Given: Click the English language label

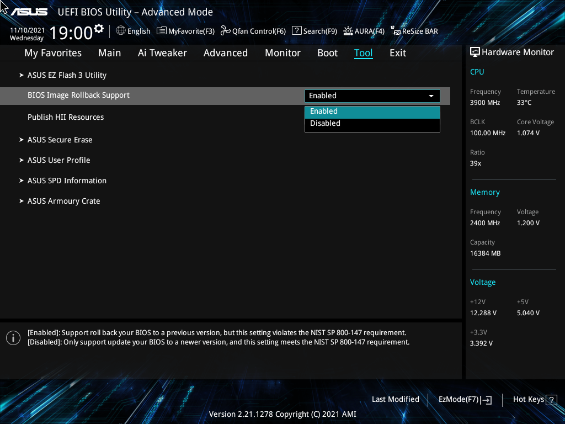Looking at the screenshot, I should coord(138,31).
